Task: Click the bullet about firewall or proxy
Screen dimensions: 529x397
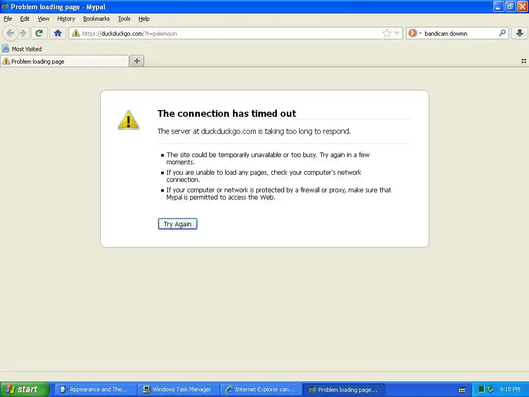Action: 278,193
